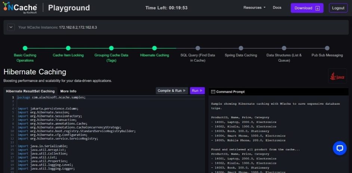Click 'Found and retrieved all product' output line
352x173 pixels.
pos(256,149)
